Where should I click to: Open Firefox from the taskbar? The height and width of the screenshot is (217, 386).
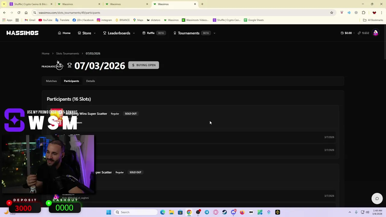(242, 212)
